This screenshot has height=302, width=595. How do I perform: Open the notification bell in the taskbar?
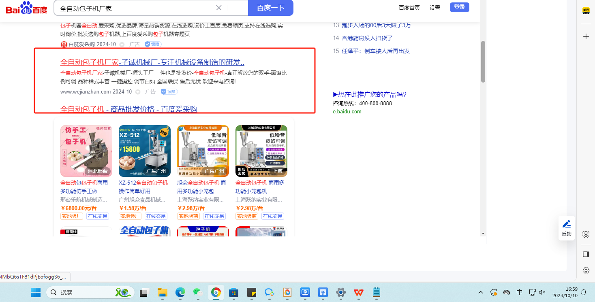(x=584, y=292)
